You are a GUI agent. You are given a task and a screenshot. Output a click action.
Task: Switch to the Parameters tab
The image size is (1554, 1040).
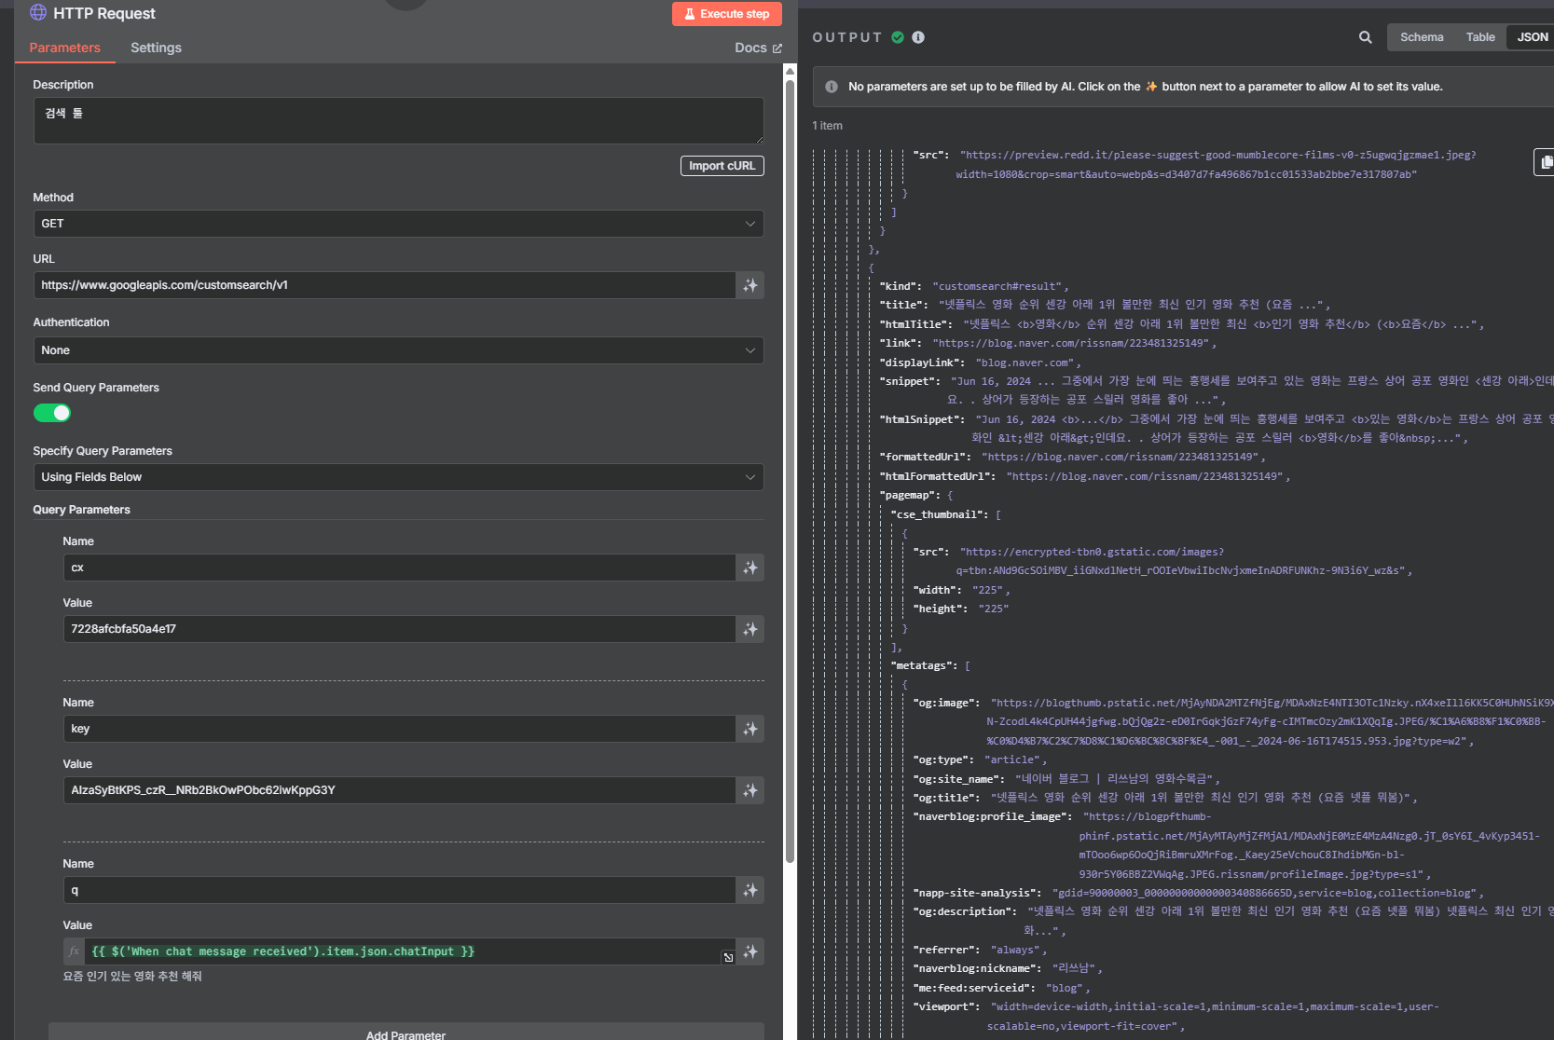(x=64, y=48)
